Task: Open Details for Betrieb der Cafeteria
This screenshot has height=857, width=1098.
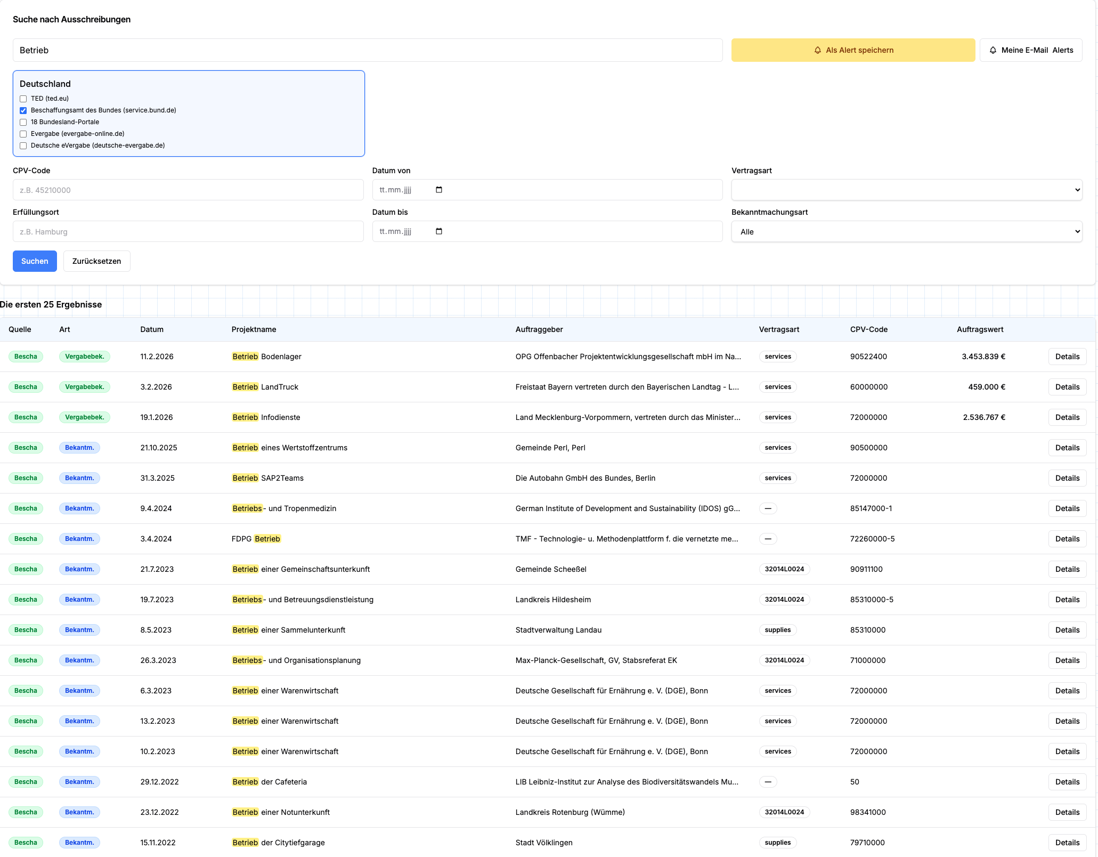Action: click(x=1067, y=782)
